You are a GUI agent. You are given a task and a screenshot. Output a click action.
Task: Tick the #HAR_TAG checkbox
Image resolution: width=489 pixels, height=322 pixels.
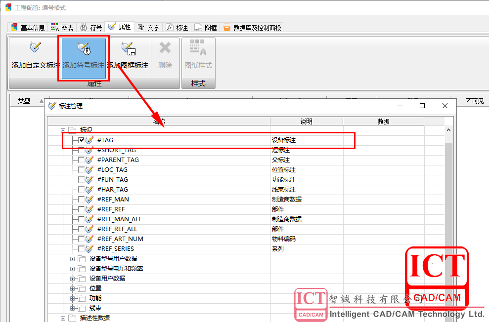[x=81, y=189]
